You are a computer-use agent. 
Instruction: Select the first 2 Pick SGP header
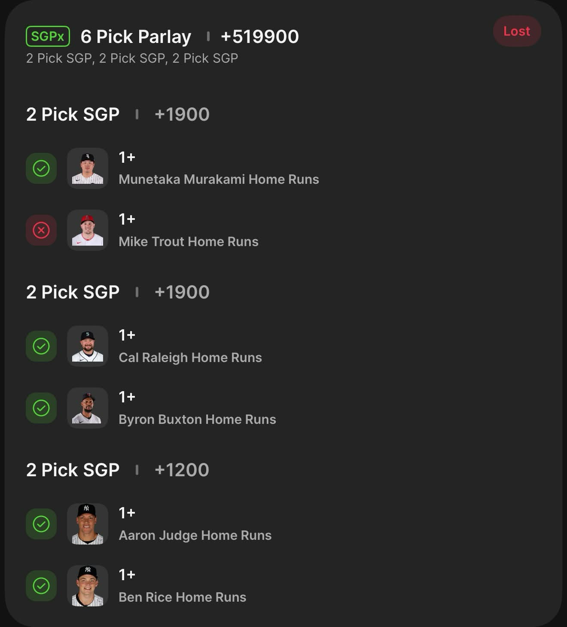(x=73, y=115)
